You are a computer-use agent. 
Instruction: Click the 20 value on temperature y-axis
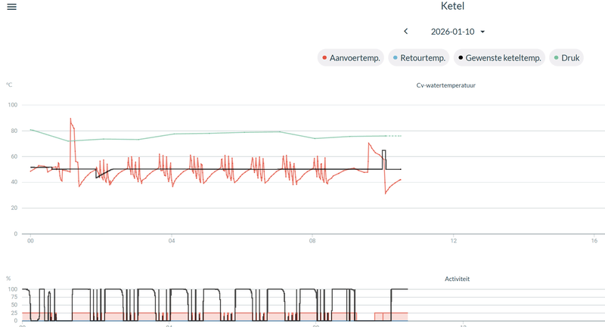14,208
